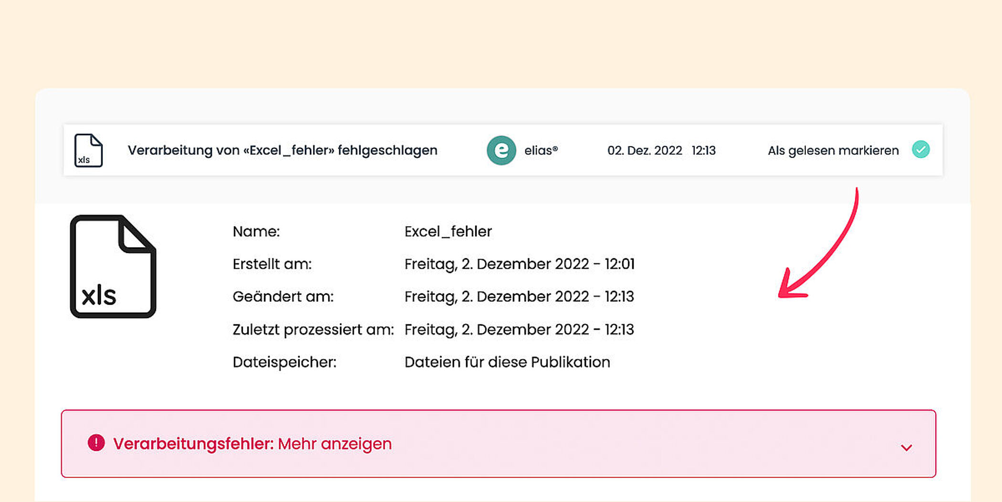
Task: Click the notification date "02. Dez. 2022"
Action: pos(644,151)
